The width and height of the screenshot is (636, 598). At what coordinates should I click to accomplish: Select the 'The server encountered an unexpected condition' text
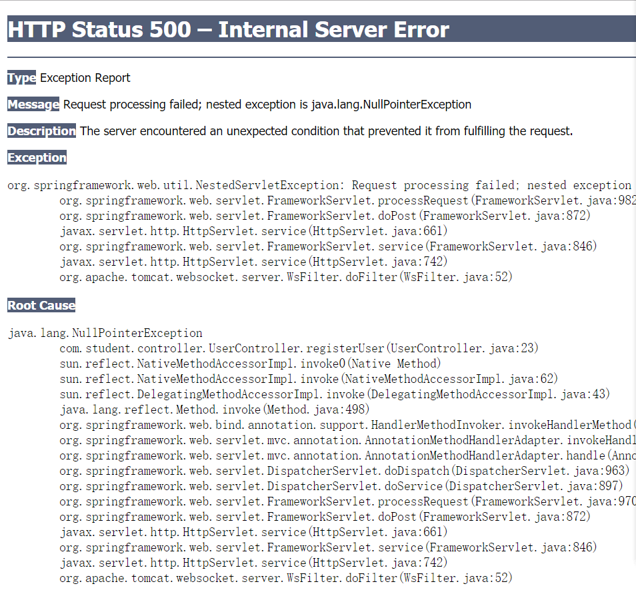[x=210, y=131]
